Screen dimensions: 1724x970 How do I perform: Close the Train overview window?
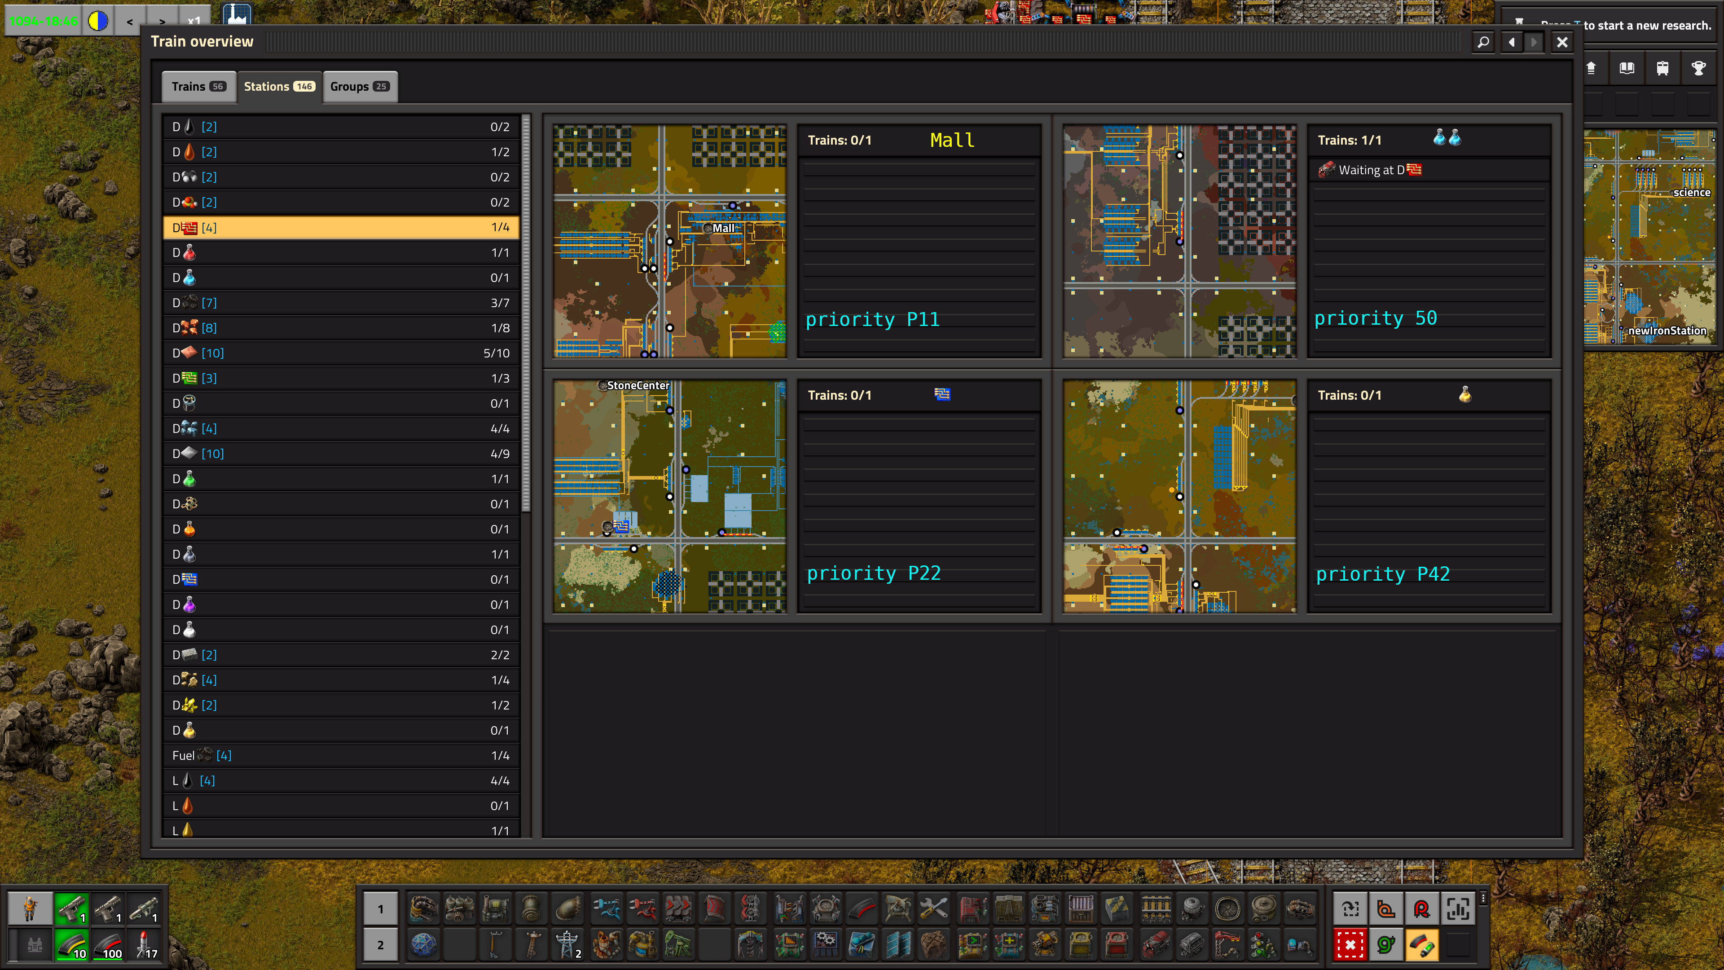coord(1562,42)
